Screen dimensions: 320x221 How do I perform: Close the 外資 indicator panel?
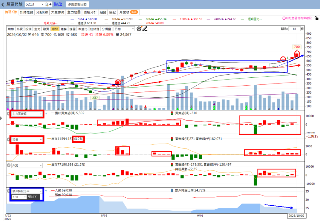(8, 165)
